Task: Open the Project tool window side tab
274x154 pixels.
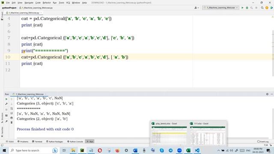Action: click(2, 16)
